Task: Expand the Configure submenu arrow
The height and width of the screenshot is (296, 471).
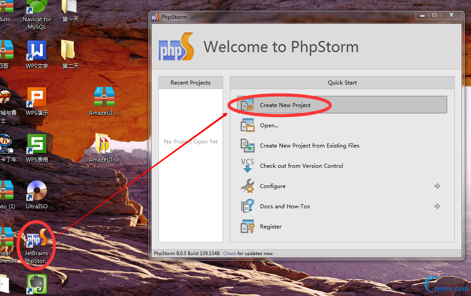Action: coord(437,186)
